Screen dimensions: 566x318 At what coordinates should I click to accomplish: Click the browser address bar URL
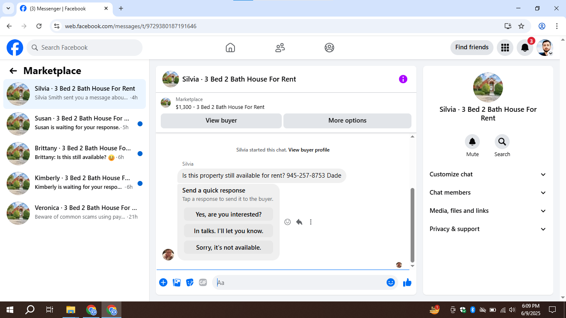[x=131, y=26]
